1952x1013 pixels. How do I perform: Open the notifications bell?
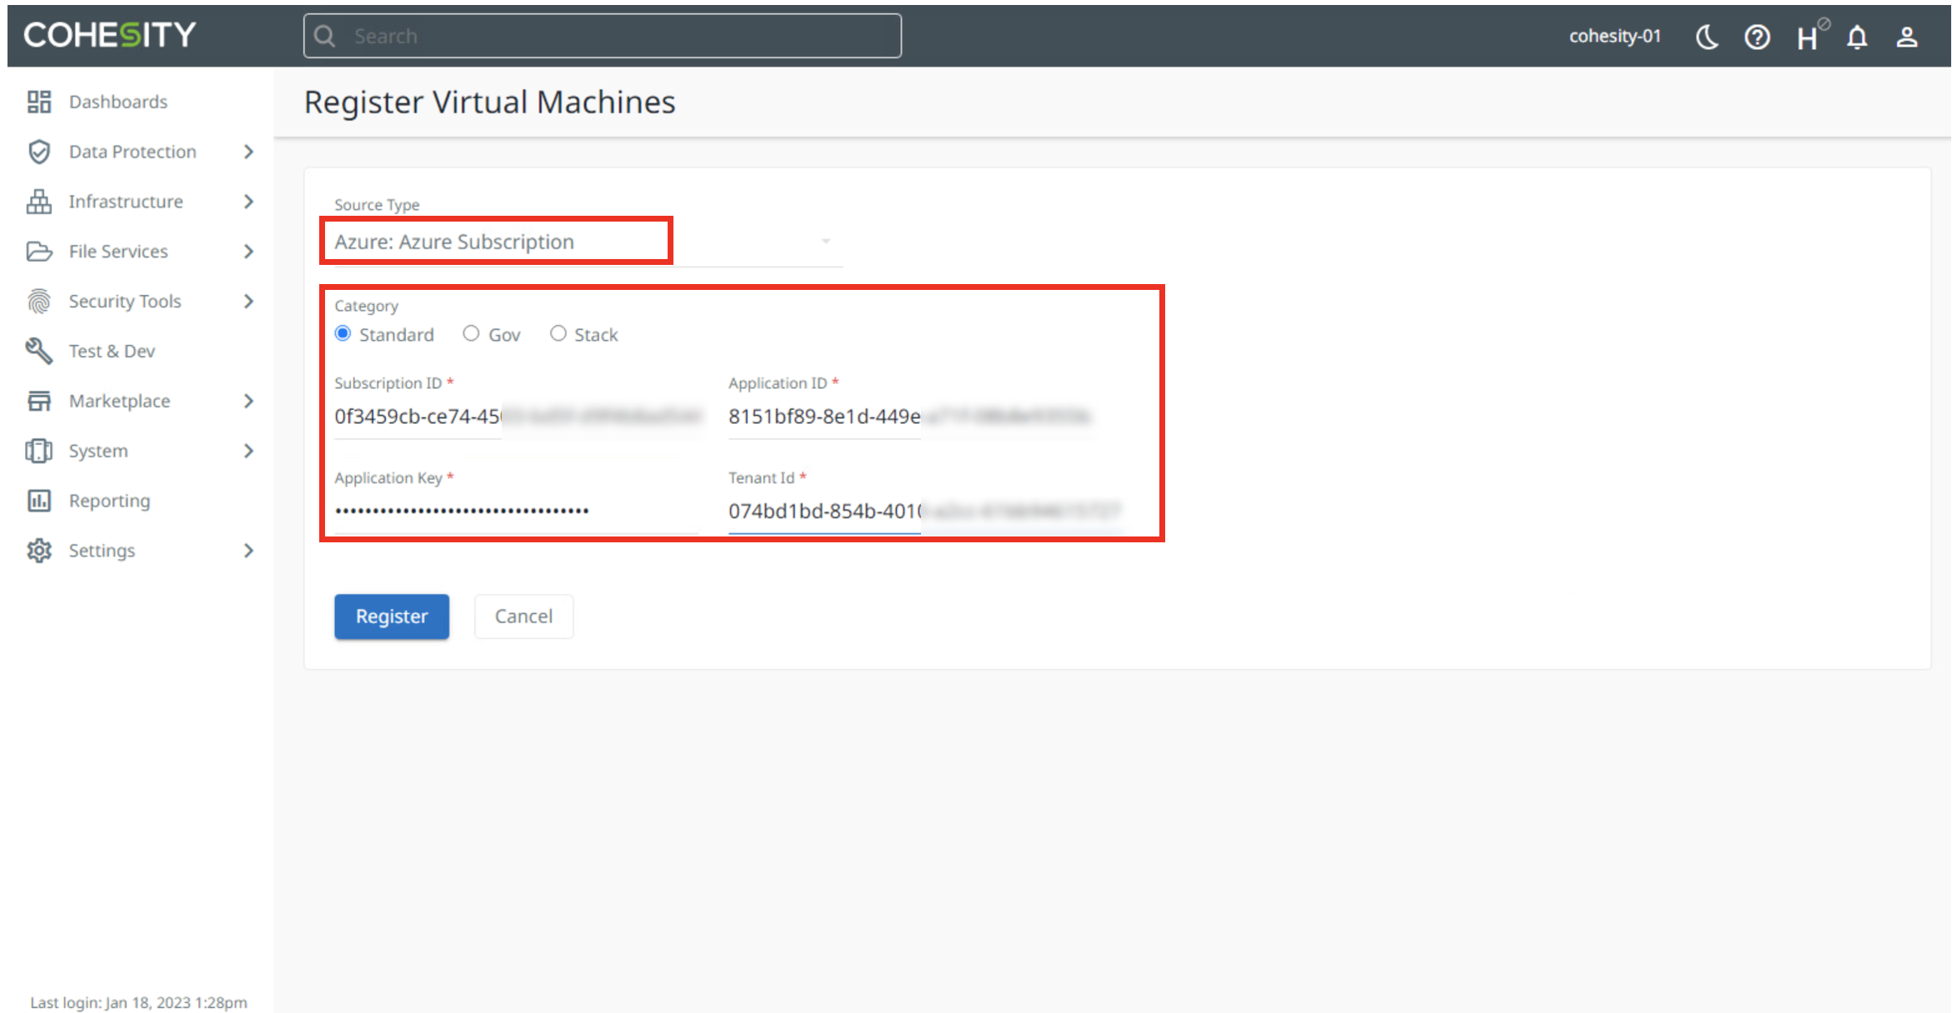click(x=1857, y=37)
